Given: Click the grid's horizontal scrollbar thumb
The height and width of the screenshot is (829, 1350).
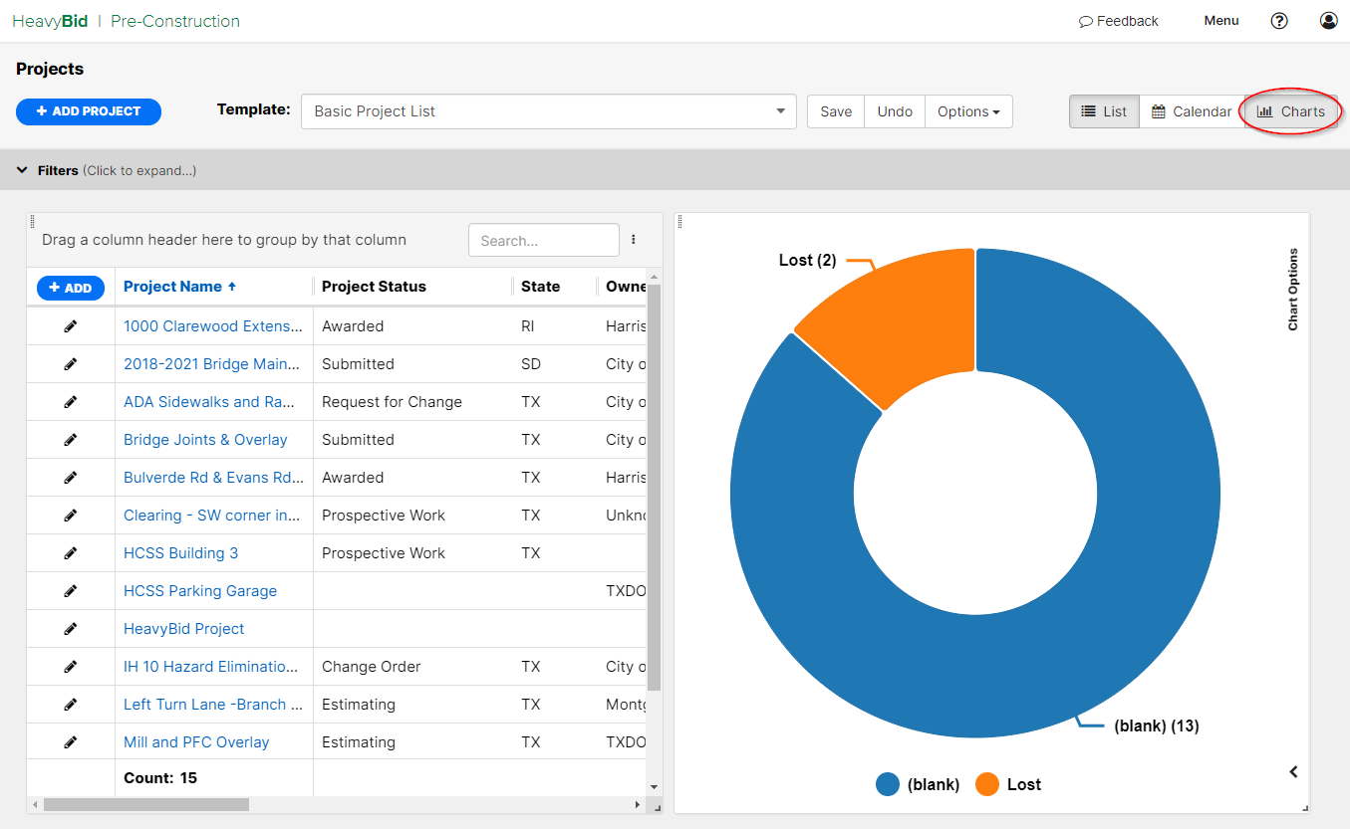Looking at the screenshot, I should click(146, 804).
